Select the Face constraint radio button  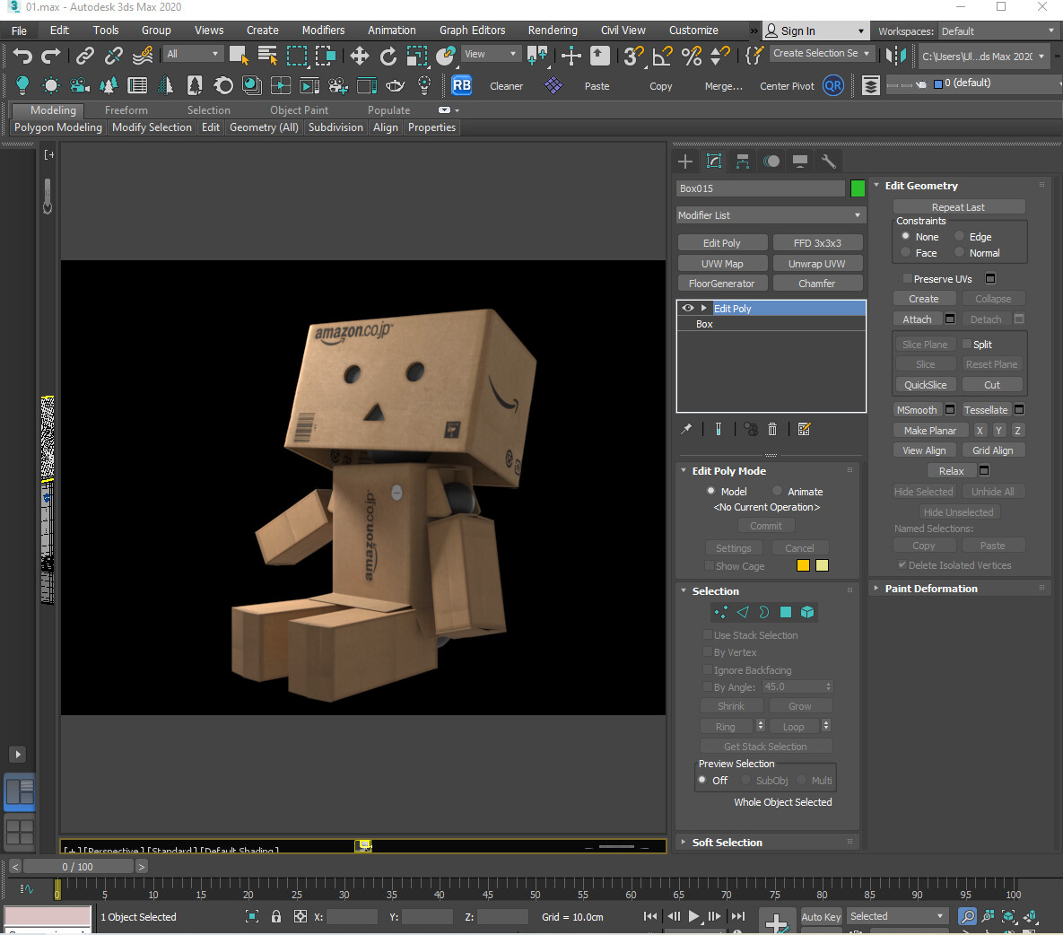905,252
